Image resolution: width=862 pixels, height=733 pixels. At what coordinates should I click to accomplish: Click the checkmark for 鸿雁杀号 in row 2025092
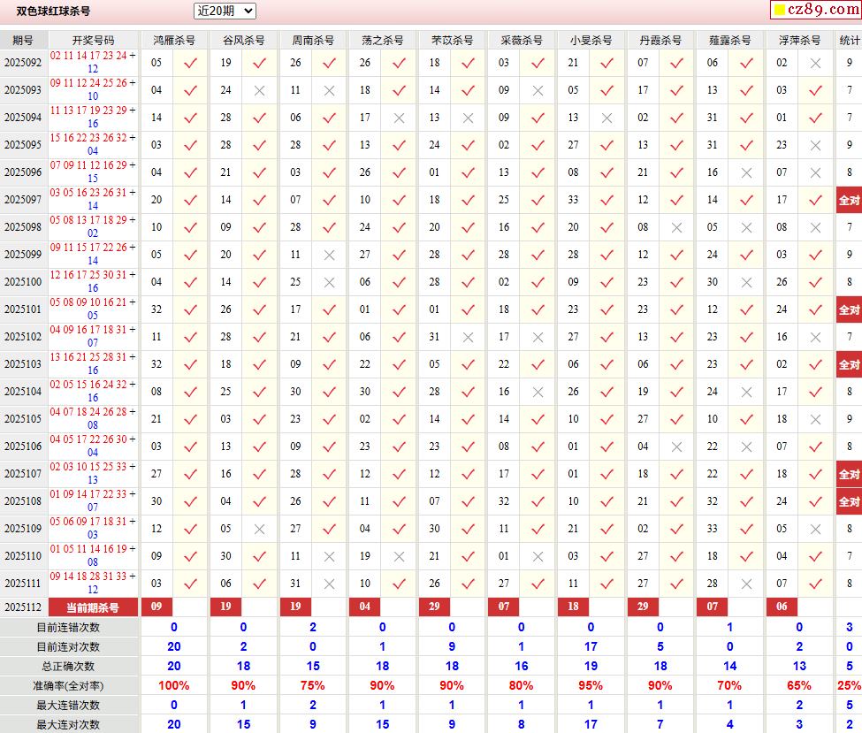tap(189, 63)
